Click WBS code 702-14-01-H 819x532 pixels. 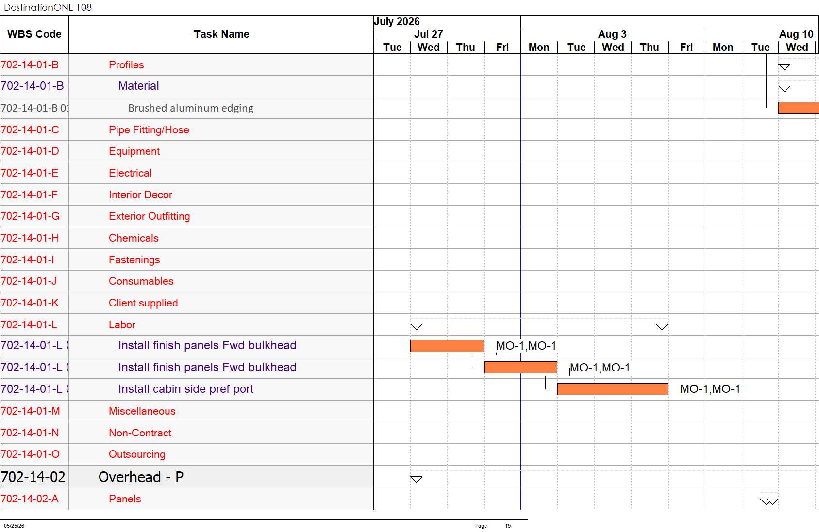(x=30, y=238)
